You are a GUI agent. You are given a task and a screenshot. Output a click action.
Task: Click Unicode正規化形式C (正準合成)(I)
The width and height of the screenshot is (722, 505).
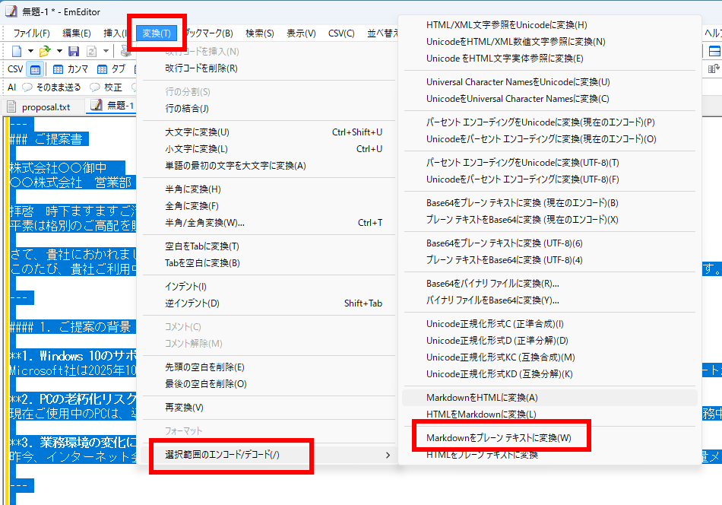[495, 325]
